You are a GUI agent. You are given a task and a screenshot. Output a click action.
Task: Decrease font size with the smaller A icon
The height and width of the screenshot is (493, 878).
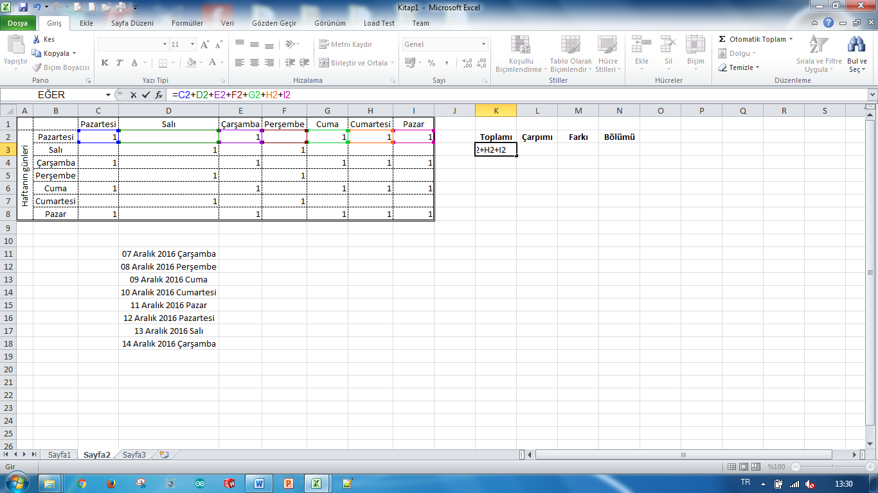[x=219, y=44]
